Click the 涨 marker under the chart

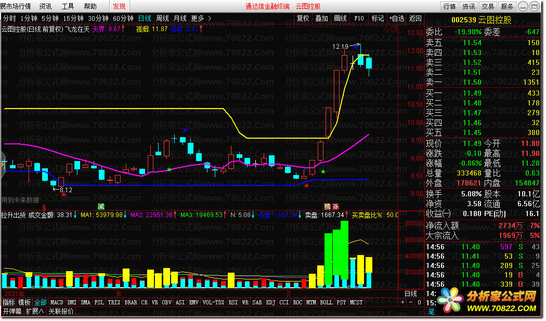[x=336, y=207]
